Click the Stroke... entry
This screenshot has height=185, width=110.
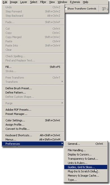click(x=33, y=71)
